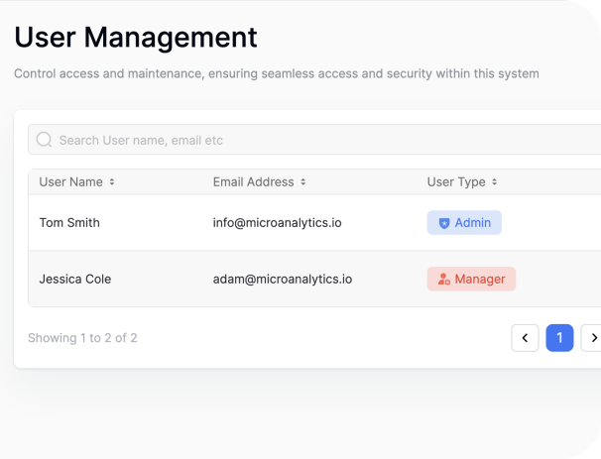
Task: Click the person icon in the Manager badge
Action: pyautogui.click(x=444, y=279)
